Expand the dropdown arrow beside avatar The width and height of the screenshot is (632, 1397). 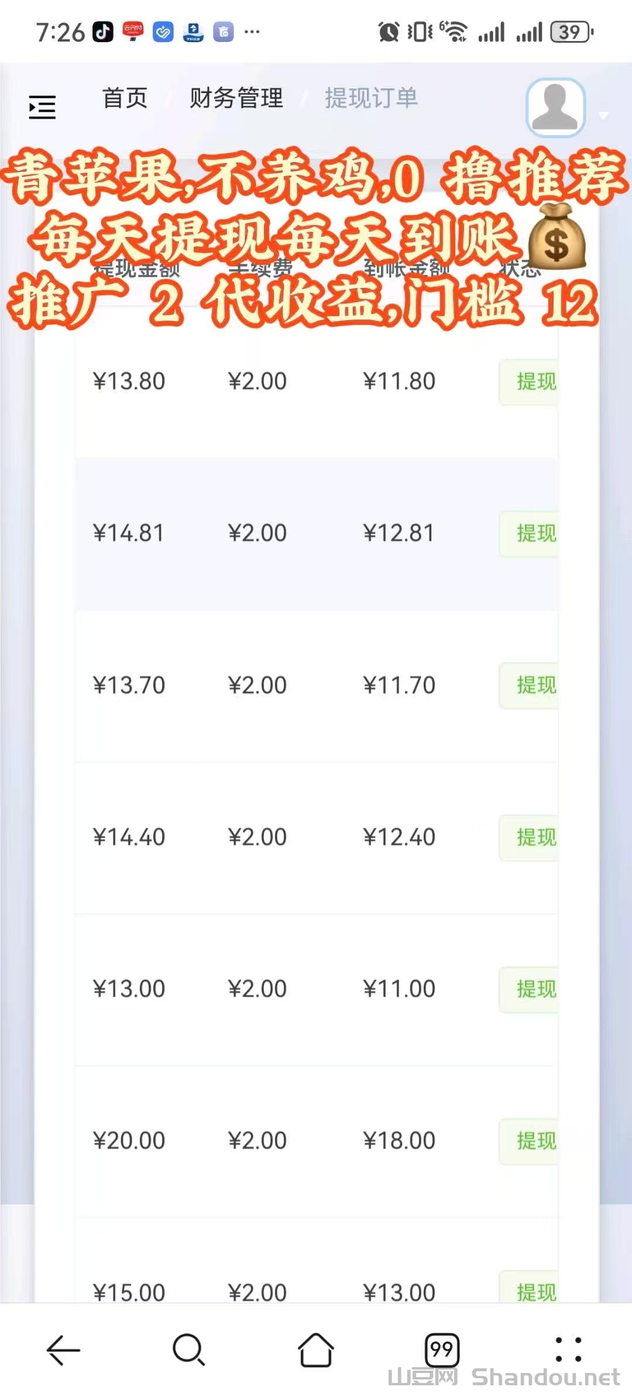[x=604, y=115]
